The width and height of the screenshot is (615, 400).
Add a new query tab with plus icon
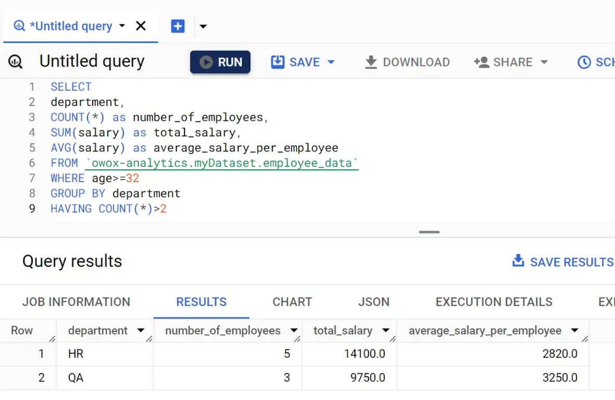[178, 26]
